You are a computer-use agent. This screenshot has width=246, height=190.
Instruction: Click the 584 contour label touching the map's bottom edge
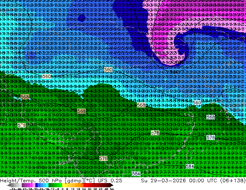pos(136,174)
